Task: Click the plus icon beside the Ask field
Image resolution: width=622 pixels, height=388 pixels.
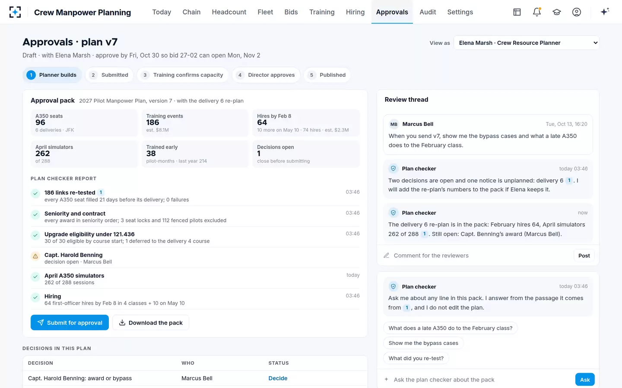Action: pyautogui.click(x=387, y=380)
